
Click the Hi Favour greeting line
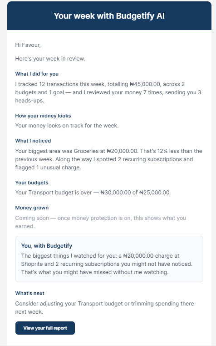pos(28,45)
